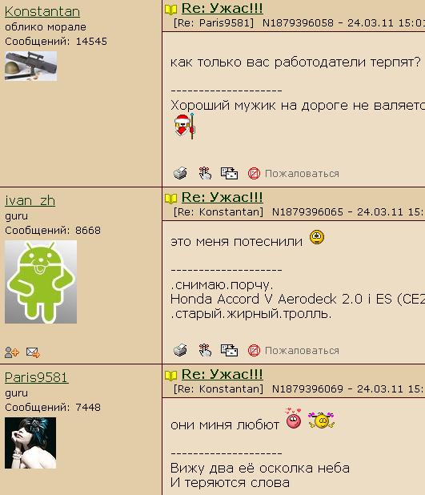Send private message via envelope icon under ivan_zh
This screenshot has width=425, height=495.
[33, 352]
